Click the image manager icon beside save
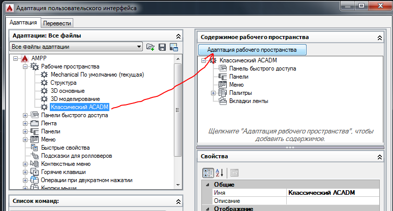 174,47
